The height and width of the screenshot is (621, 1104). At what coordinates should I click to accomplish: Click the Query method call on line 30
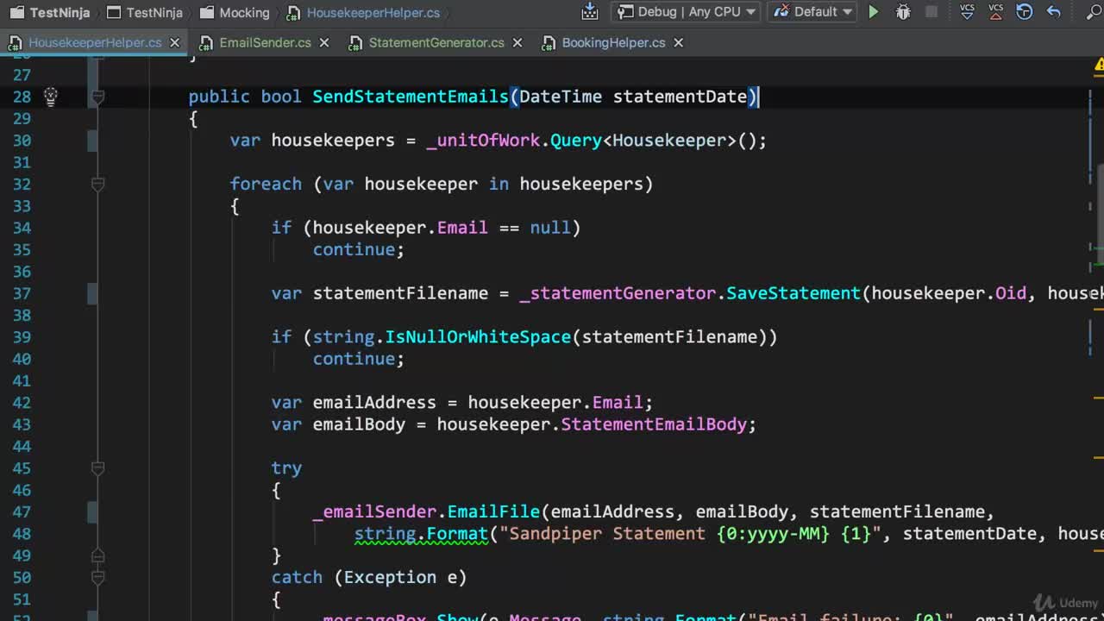coord(576,140)
